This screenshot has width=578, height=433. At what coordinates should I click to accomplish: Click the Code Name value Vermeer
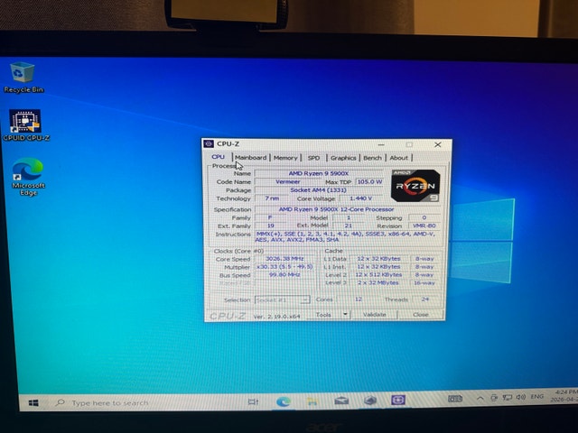[287, 182]
